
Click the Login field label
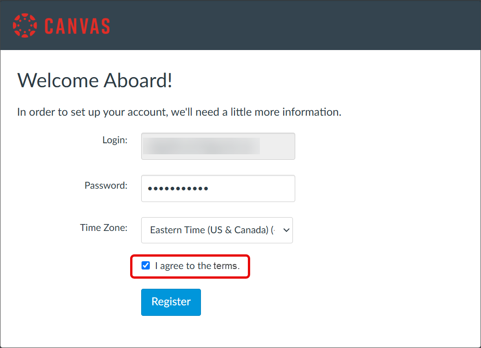coord(115,140)
